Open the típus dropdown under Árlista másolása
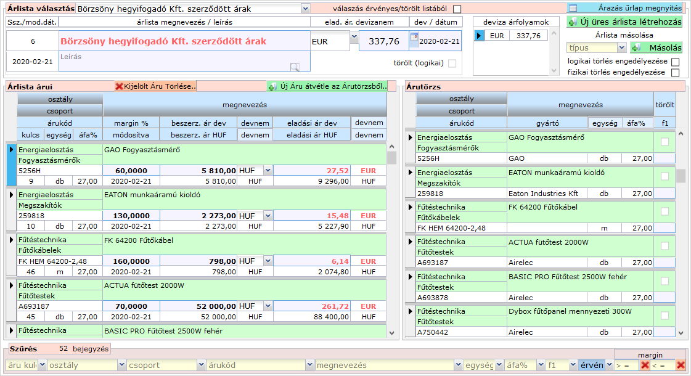691x376 pixels. pyautogui.click(x=622, y=47)
